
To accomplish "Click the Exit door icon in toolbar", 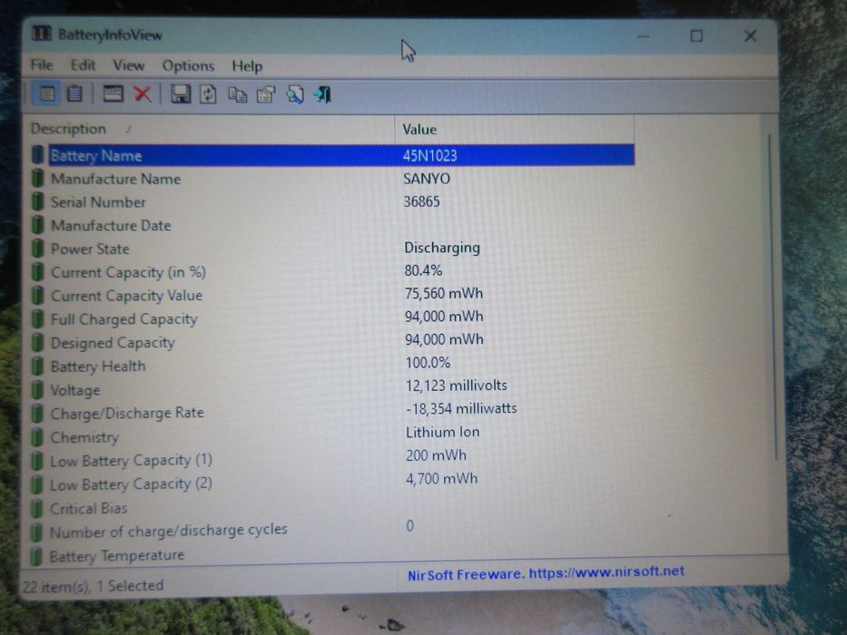I will point(322,94).
